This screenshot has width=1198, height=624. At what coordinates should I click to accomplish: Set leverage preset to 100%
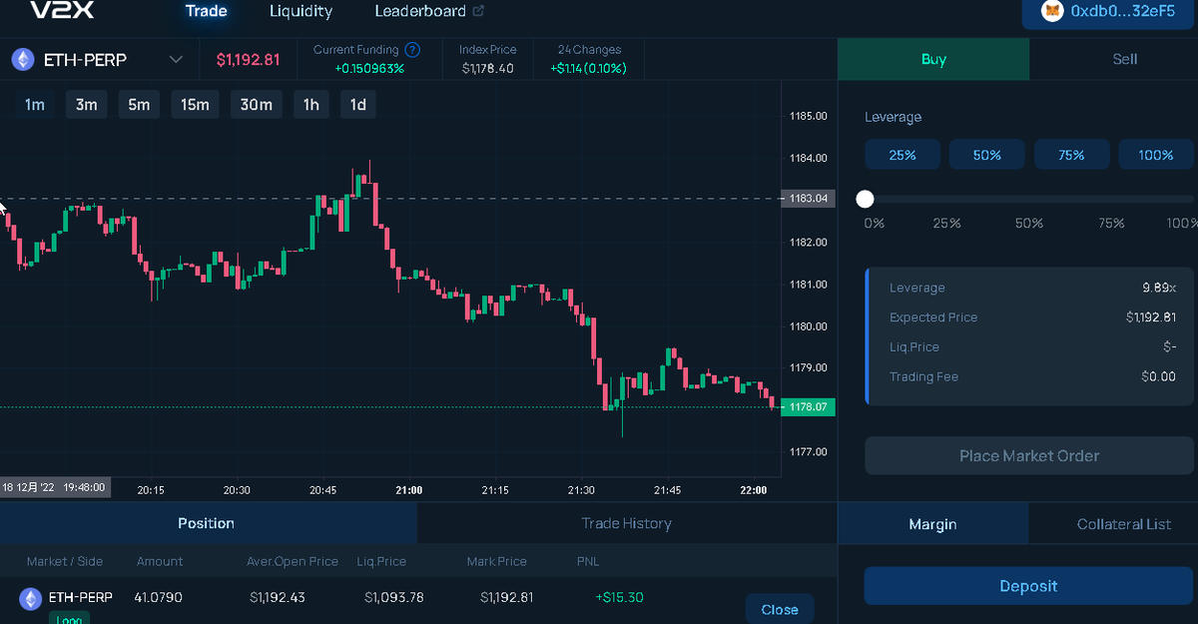pos(1156,155)
